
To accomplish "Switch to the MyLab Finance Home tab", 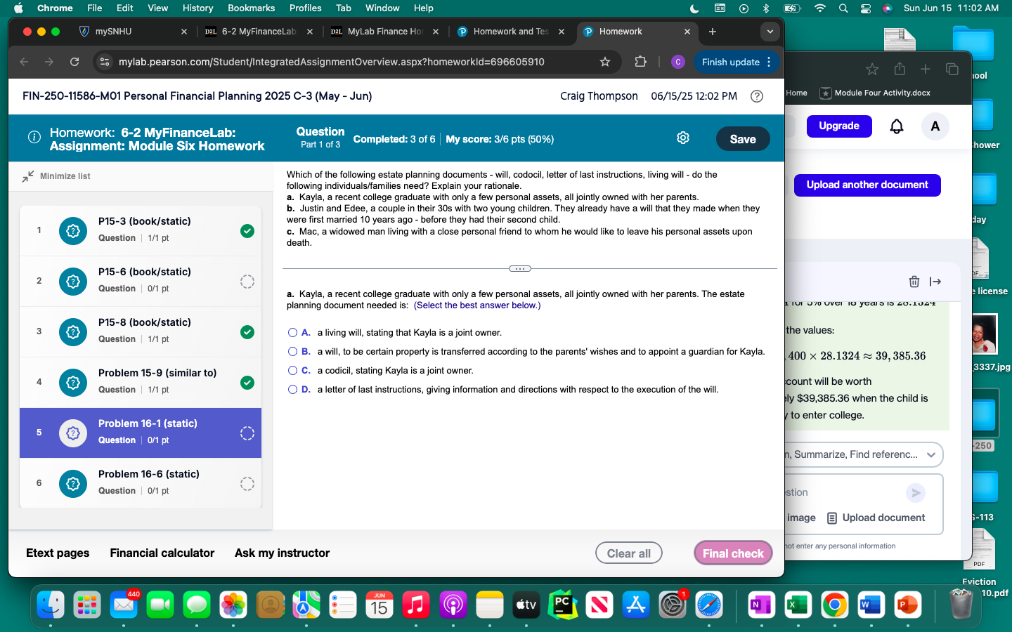I will pyautogui.click(x=383, y=31).
